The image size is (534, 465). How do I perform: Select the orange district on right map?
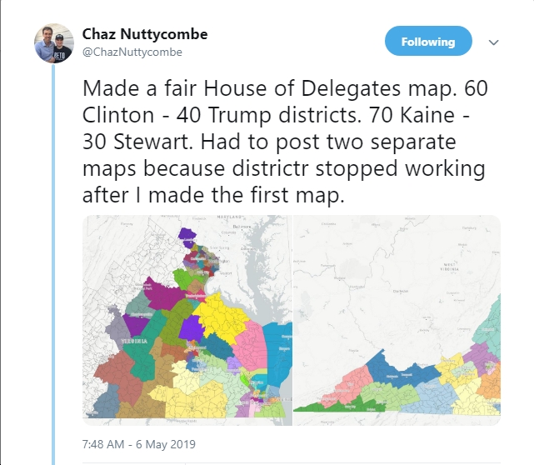click(x=491, y=383)
